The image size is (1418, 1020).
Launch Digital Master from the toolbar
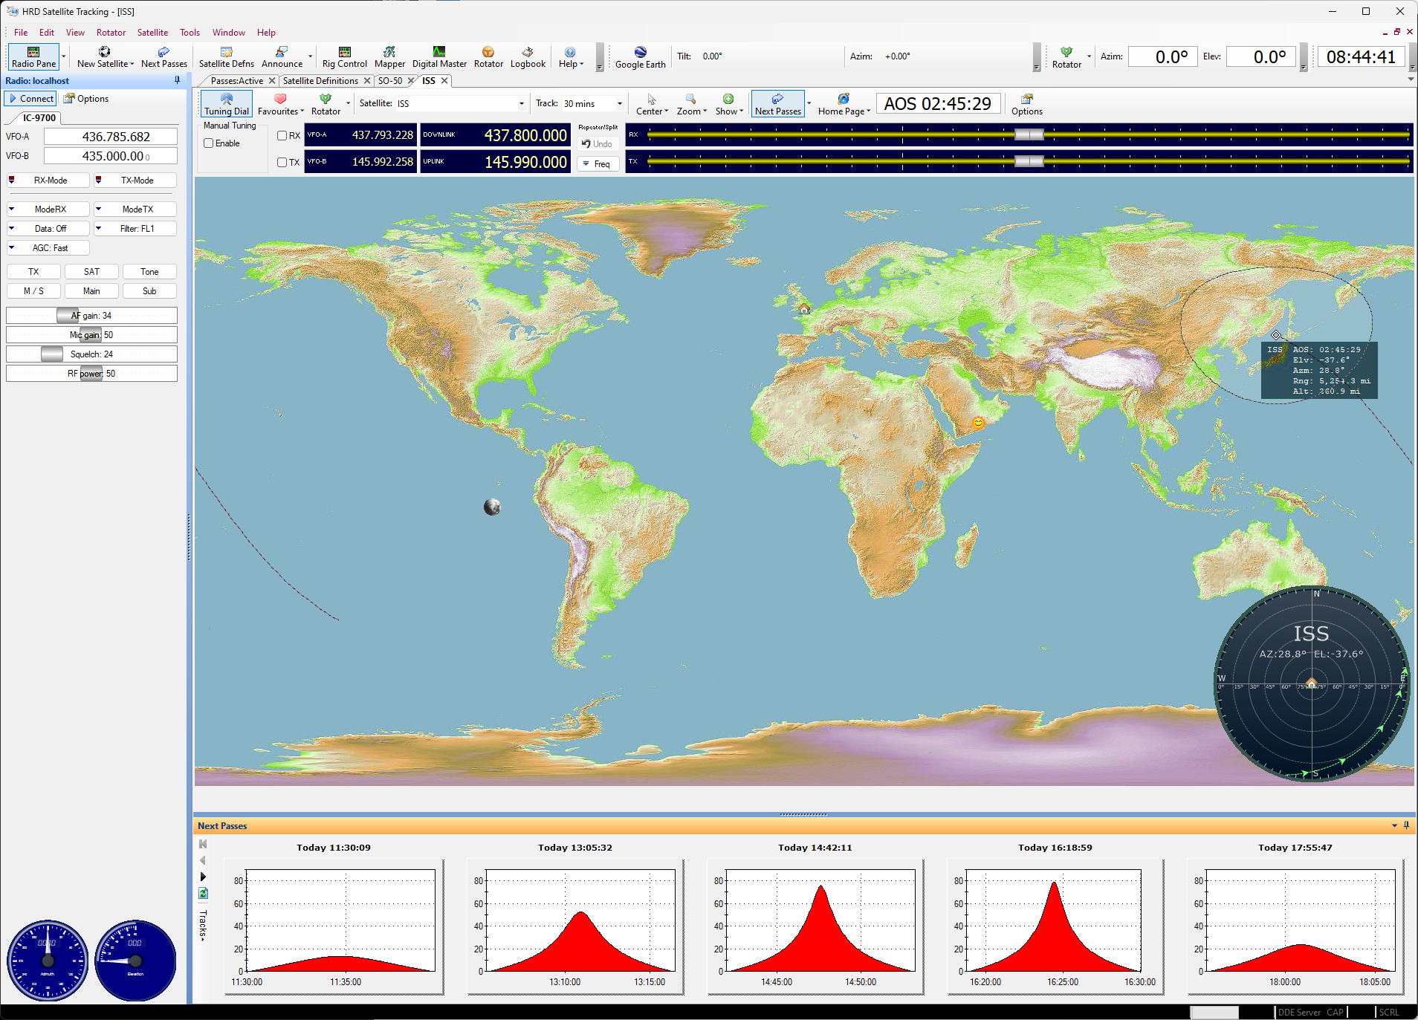point(439,56)
